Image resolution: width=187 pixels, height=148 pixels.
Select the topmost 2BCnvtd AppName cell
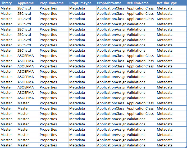tap(28, 8)
